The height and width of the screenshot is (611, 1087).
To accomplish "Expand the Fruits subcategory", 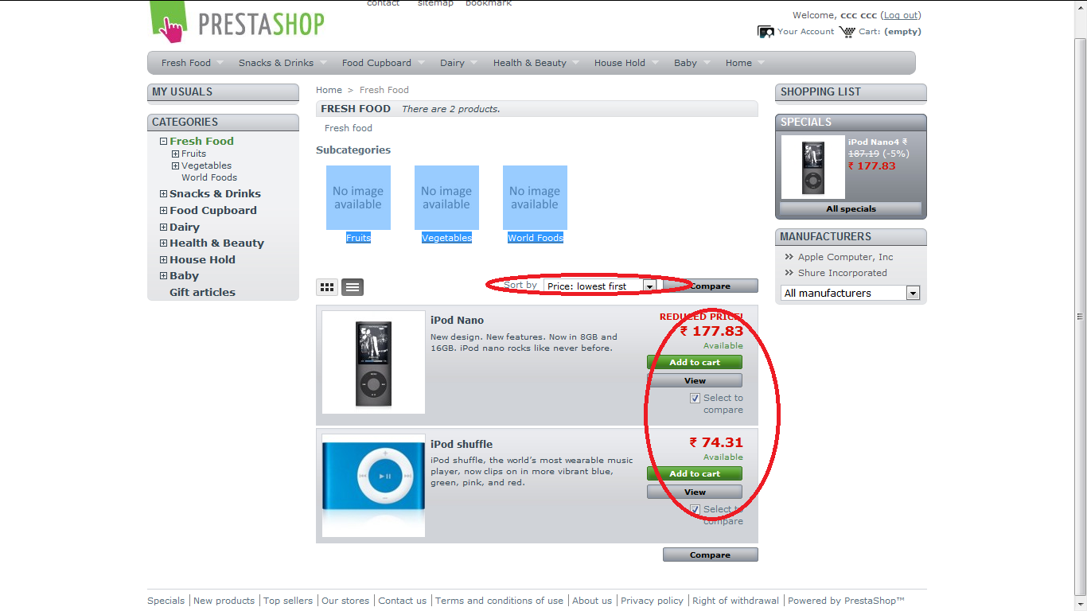I will [x=175, y=154].
